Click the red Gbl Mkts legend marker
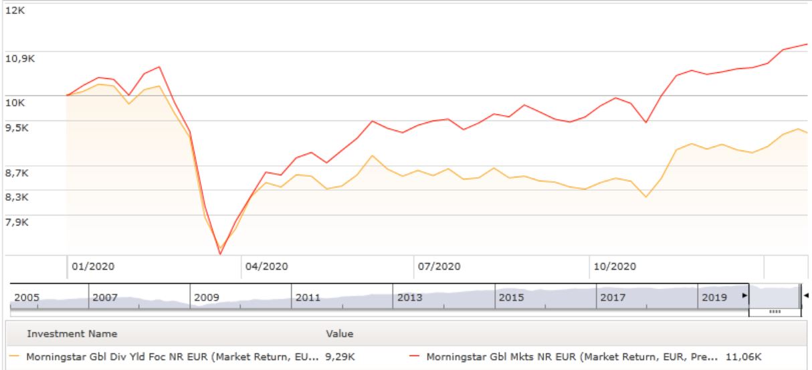812x370 pixels. pyautogui.click(x=417, y=357)
